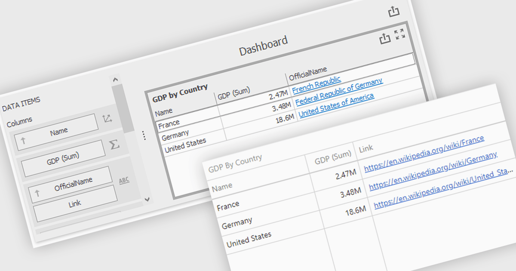Toggle sort arrow on the OfficialName data item
Screen dimensions: 516x271
tap(37, 193)
